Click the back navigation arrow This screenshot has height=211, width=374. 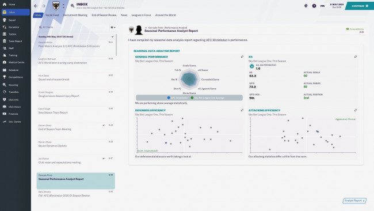click(36, 6)
